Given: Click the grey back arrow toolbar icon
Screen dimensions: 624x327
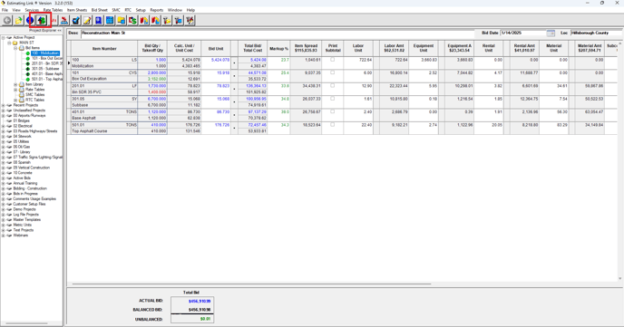Looking at the screenshot, I should [7, 20].
